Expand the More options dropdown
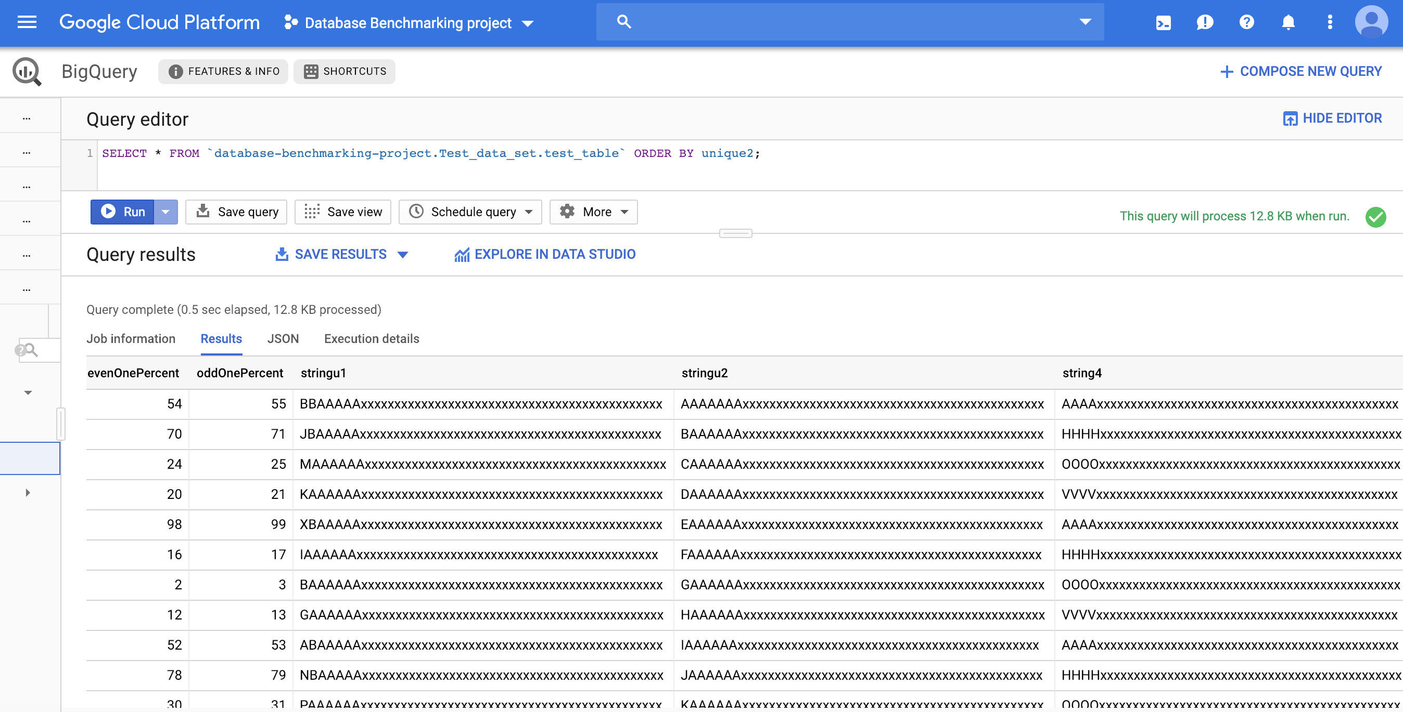The image size is (1403, 712). point(593,212)
